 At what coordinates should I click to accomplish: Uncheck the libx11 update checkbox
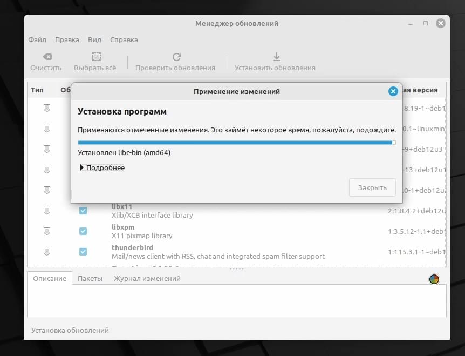pos(83,211)
